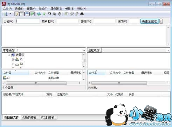This screenshot has height=127, width=172.
Task: Click the reconnect to last server icon
Action: (x=60, y=14)
